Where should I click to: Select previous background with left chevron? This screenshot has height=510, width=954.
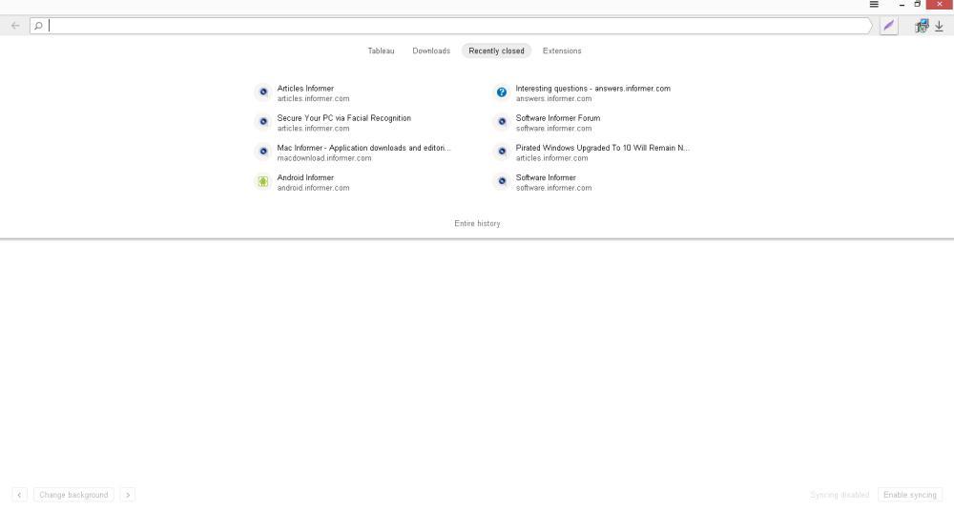coord(19,495)
